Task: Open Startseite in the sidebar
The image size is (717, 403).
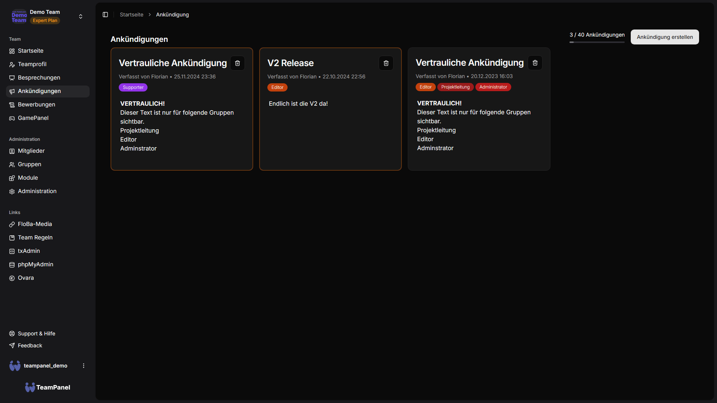Action: coord(48,51)
